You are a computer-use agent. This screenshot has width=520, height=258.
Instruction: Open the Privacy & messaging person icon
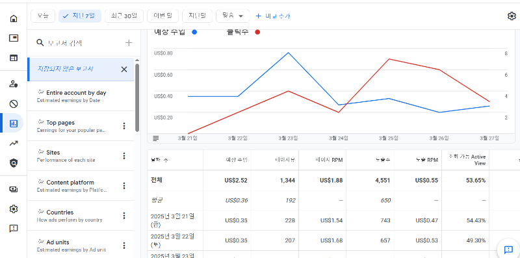[14, 84]
